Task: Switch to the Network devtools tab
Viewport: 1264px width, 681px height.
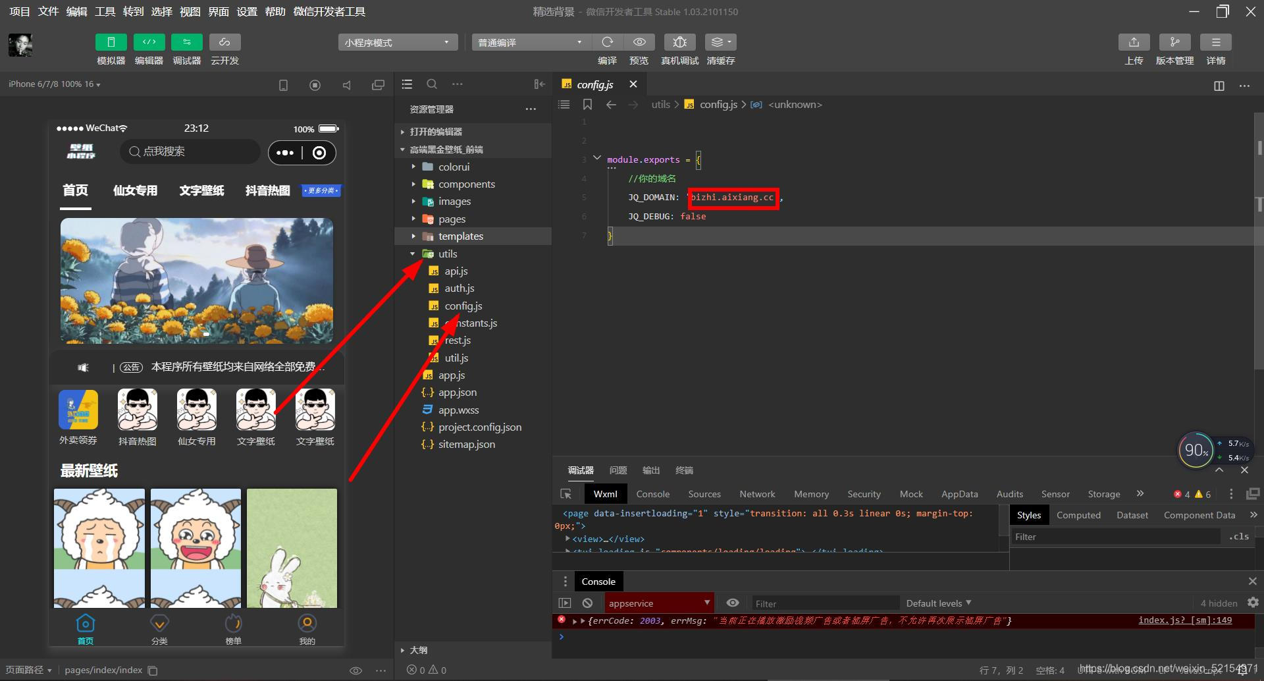Action: pos(757,494)
